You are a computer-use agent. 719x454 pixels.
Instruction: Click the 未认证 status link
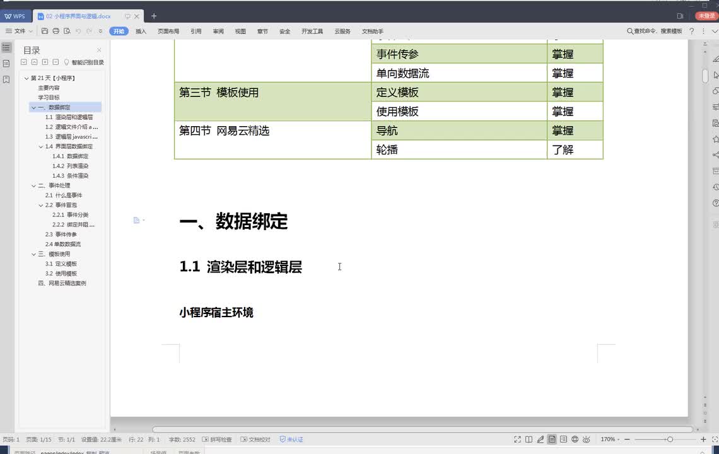tap(291, 439)
